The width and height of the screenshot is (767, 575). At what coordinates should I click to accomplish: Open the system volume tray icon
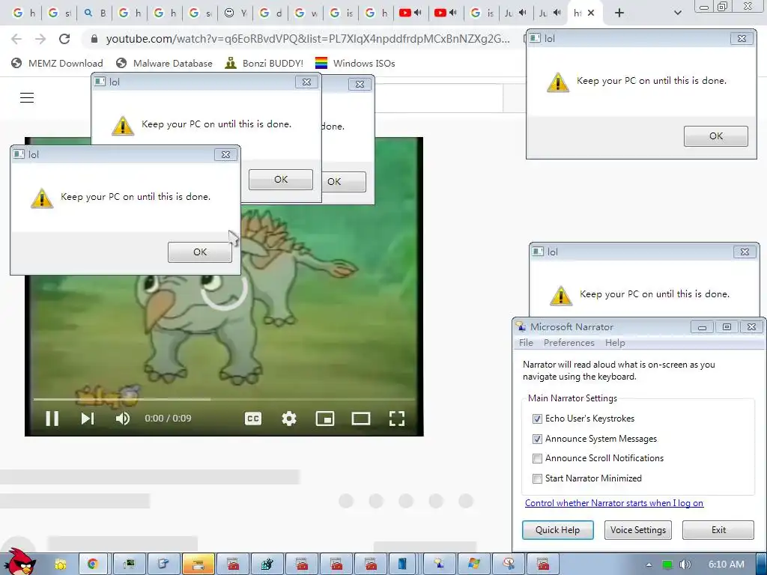685,565
